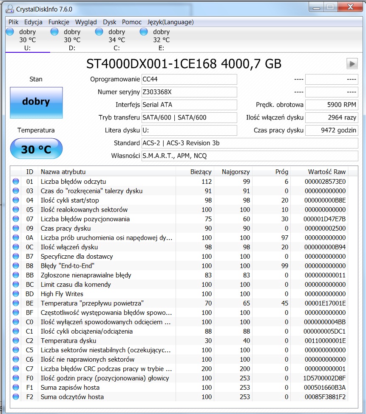Image resolution: width=366 pixels, height=414 pixels.
Task: Click the 30 °C temperature button
Action: tap(37, 148)
